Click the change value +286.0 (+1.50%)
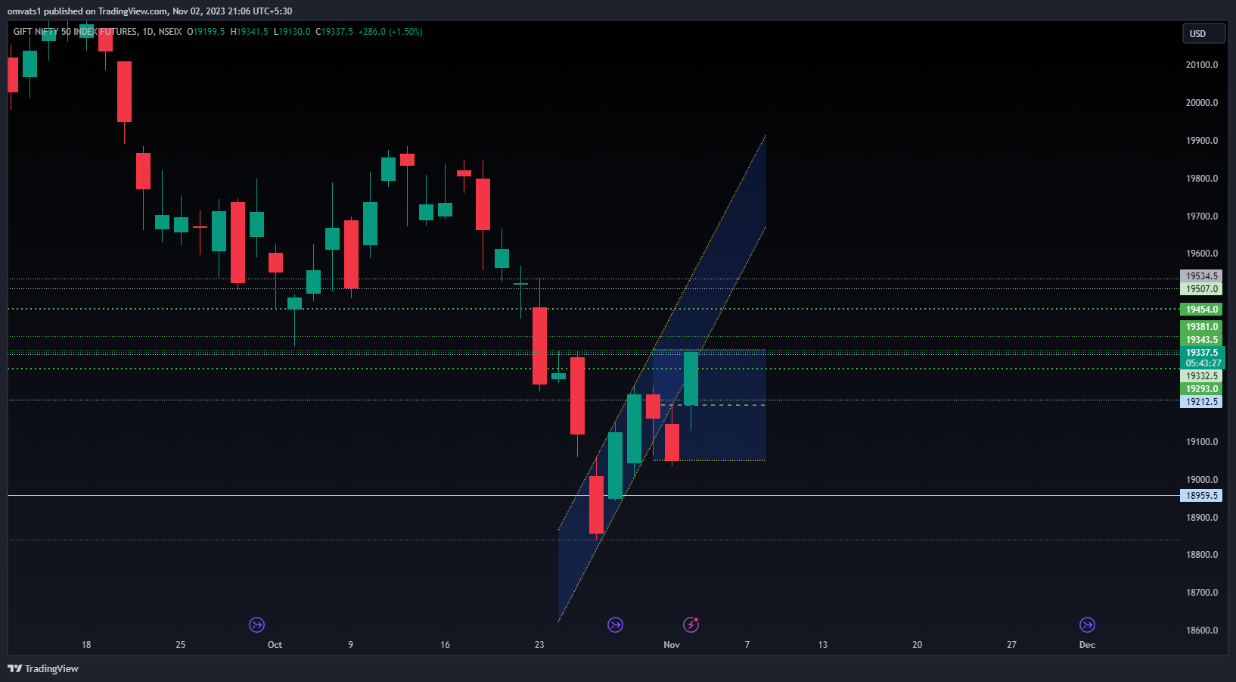This screenshot has height=682, width=1236. (390, 32)
